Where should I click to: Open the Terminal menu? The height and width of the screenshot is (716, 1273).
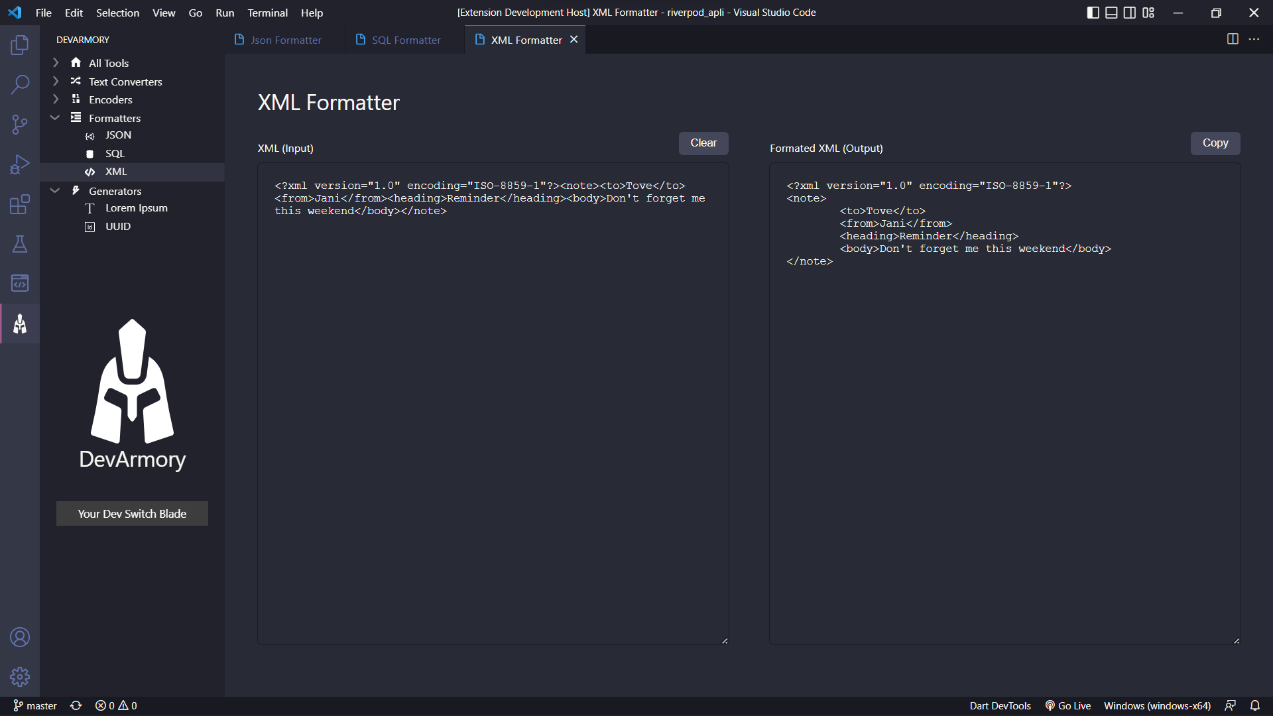click(x=267, y=13)
